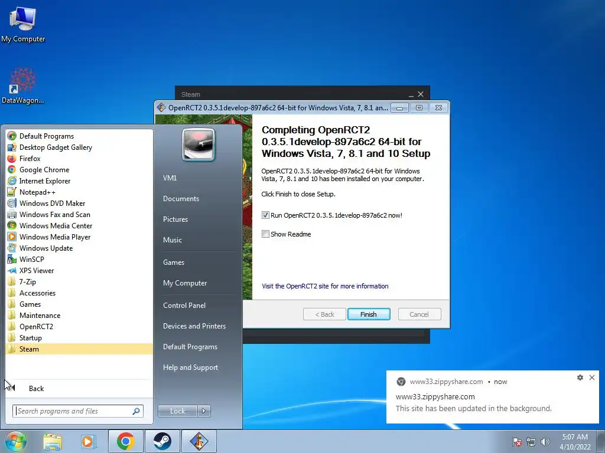This screenshot has height=453, width=605.
Task: Launch Firefox from Start menu
Action: point(24,158)
